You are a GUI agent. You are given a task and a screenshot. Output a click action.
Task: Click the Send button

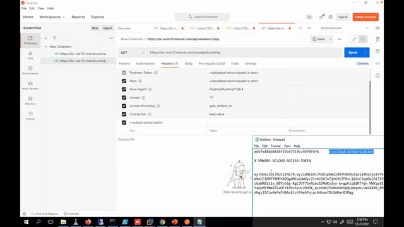tap(353, 52)
